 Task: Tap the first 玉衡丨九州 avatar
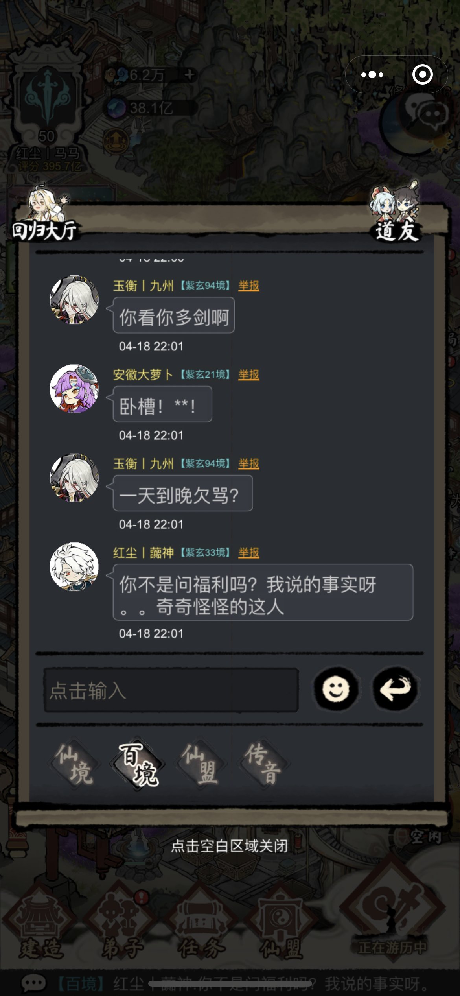74,300
